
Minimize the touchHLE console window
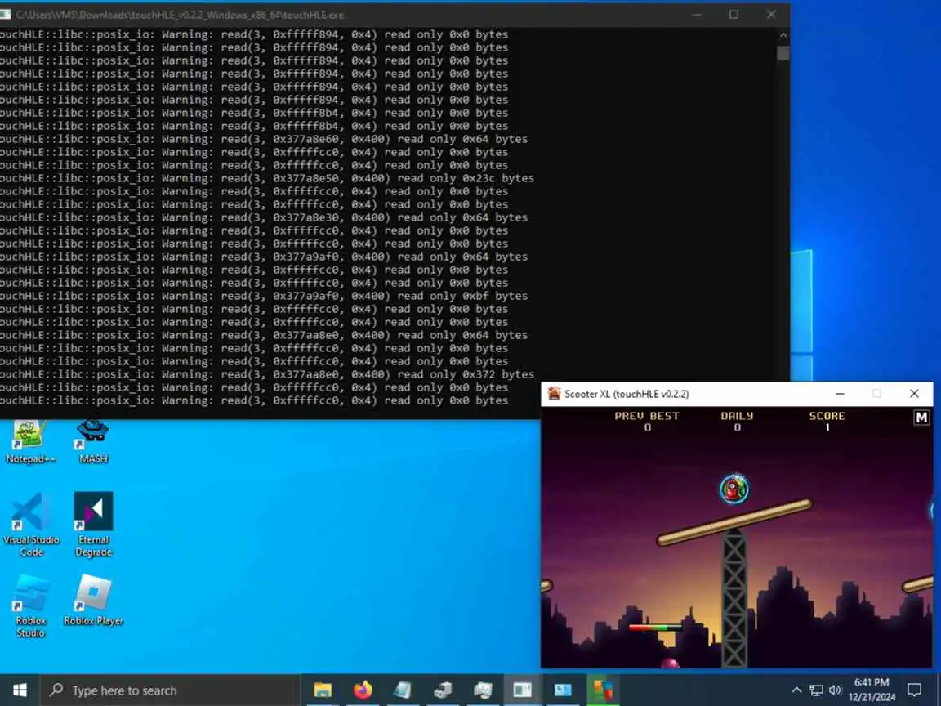click(697, 15)
